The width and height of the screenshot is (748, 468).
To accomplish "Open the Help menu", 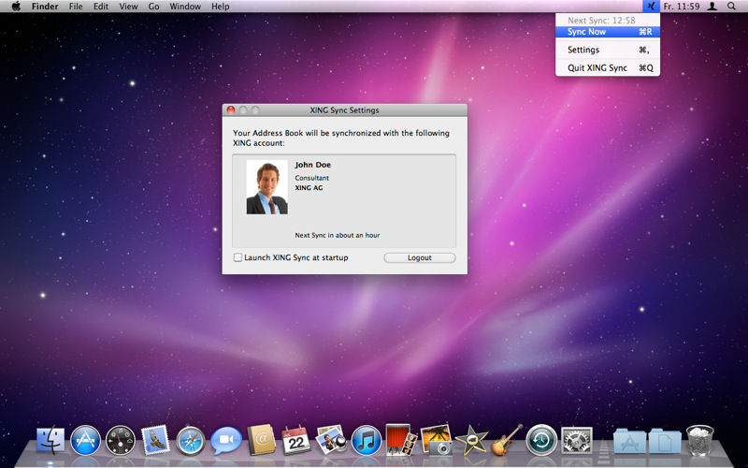I will (x=221, y=7).
